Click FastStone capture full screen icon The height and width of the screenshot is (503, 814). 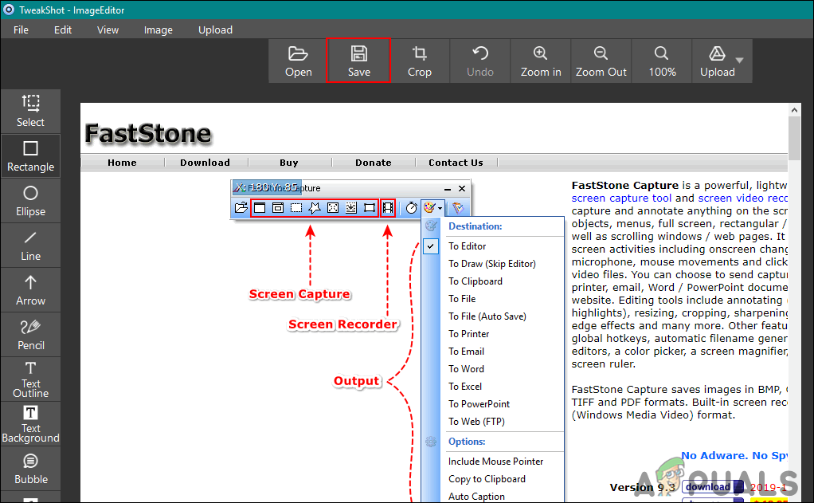[333, 208]
